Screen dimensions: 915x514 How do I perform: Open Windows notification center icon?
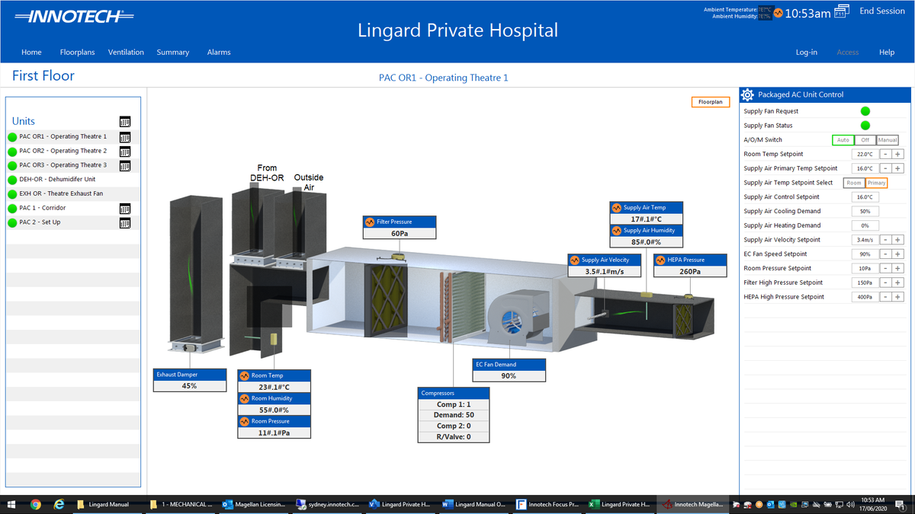(899, 504)
